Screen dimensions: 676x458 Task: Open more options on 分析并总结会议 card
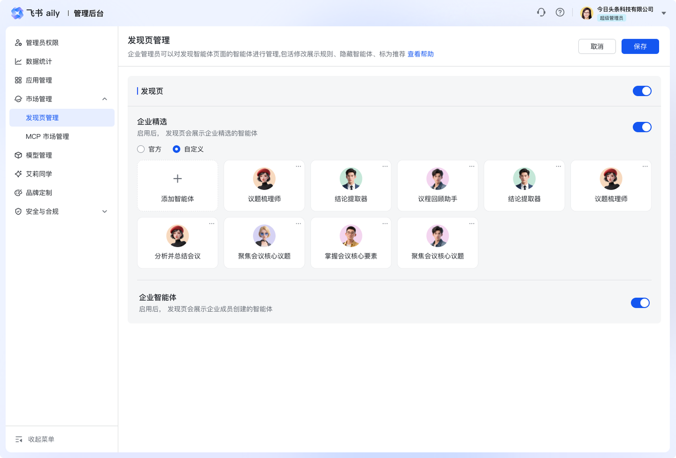(212, 223)
